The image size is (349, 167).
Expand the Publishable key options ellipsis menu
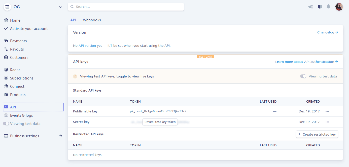click(327, 111)
